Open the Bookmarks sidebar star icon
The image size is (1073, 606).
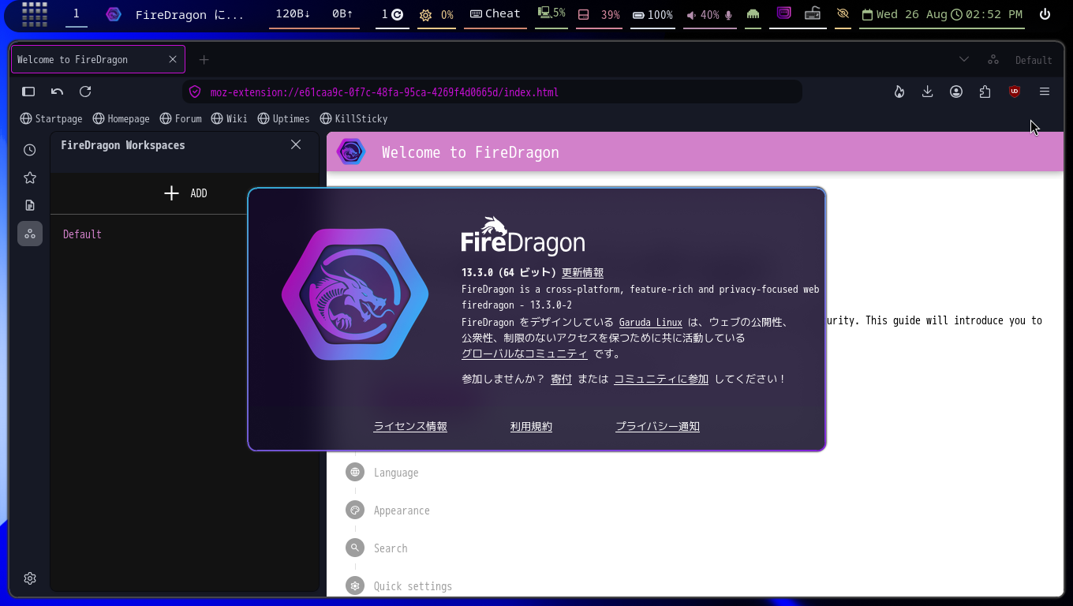point(30,178)
